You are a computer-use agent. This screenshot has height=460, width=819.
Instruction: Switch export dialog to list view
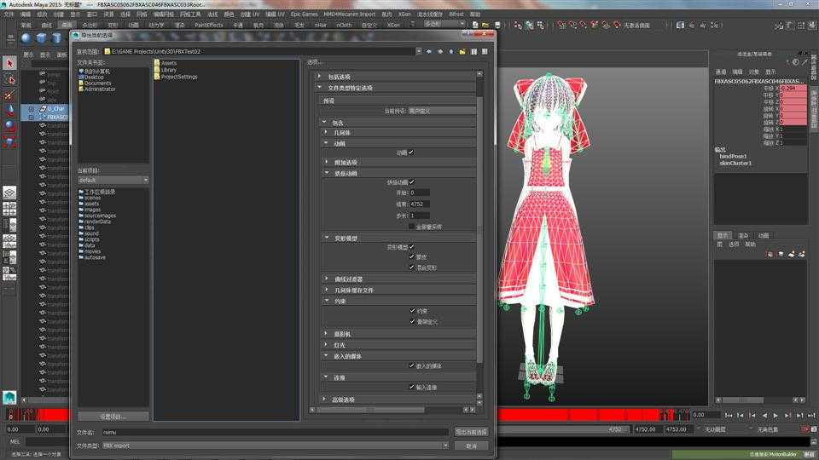[473, 52]
